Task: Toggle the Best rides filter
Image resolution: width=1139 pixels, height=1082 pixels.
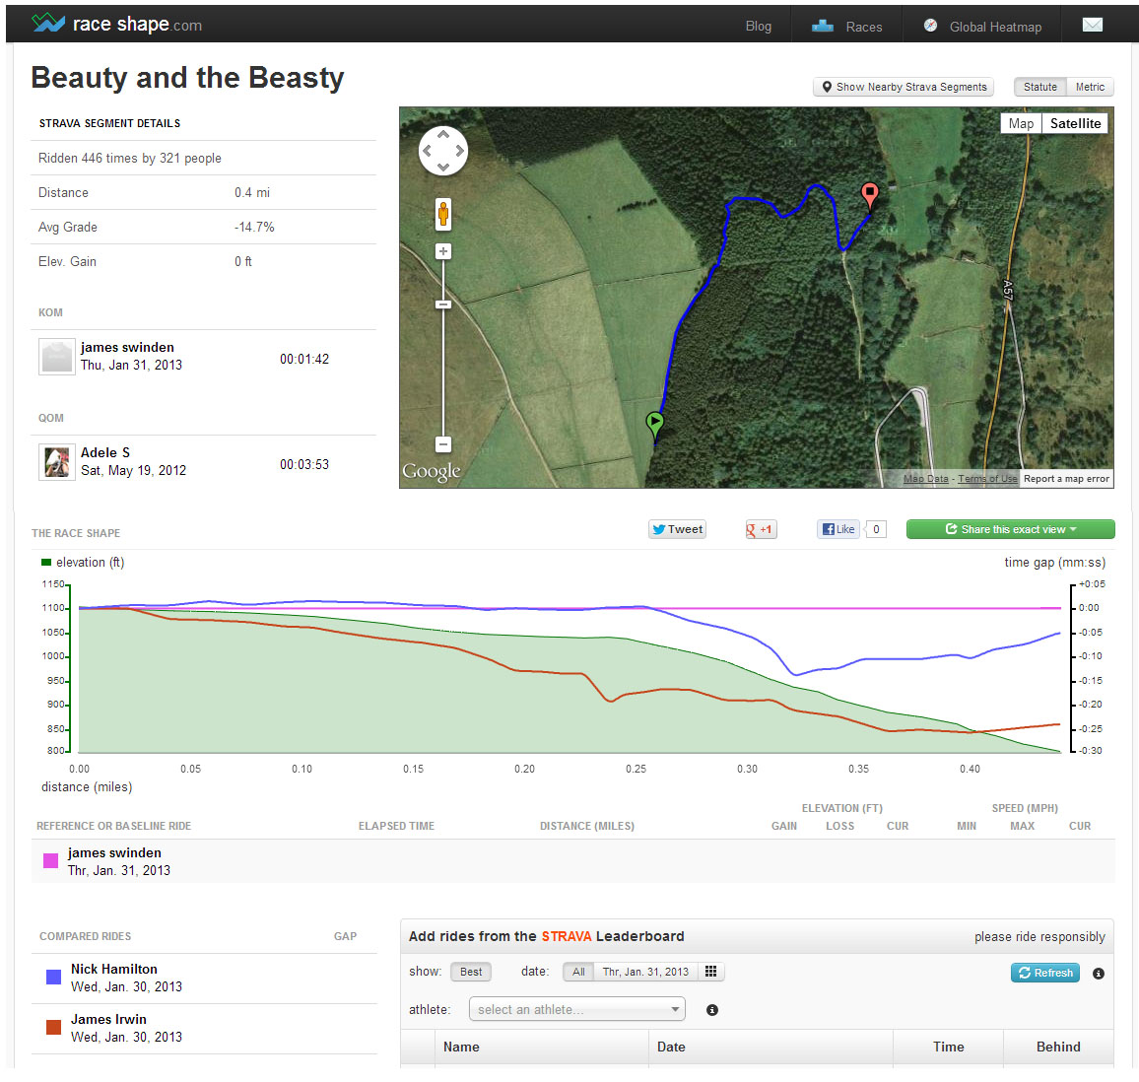Action: pos(471,972)
